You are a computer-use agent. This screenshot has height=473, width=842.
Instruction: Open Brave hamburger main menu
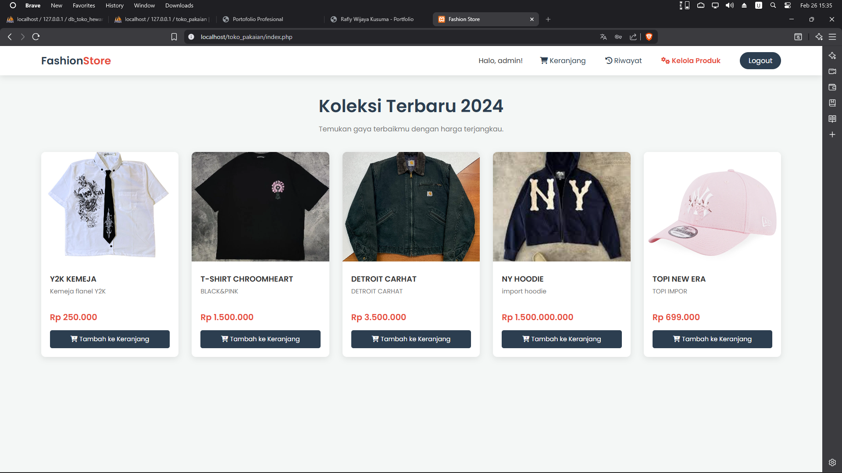click(832, 37)
